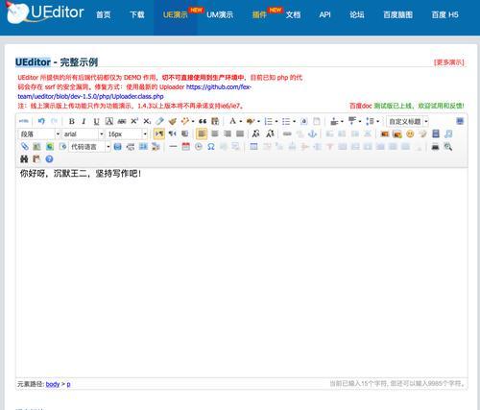480x410 pixels.
Task: Apply character border to text
Action: 109,121
